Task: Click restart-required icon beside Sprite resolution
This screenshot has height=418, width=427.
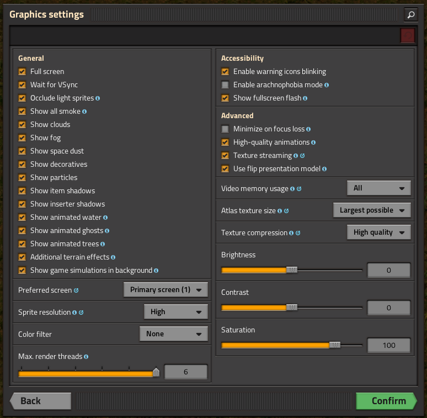Action: (x=81, y=313)
